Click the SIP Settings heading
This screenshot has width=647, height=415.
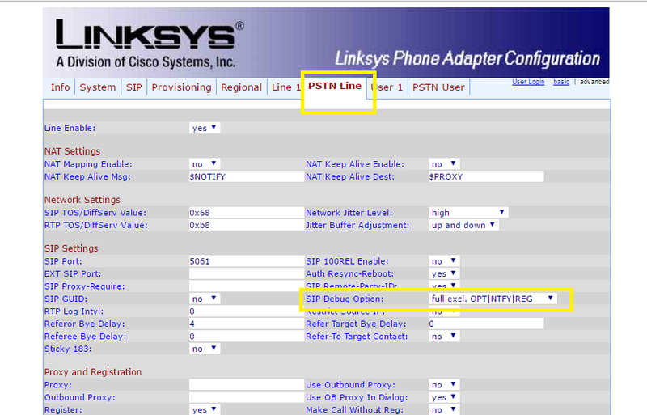(x=71, y=248)
